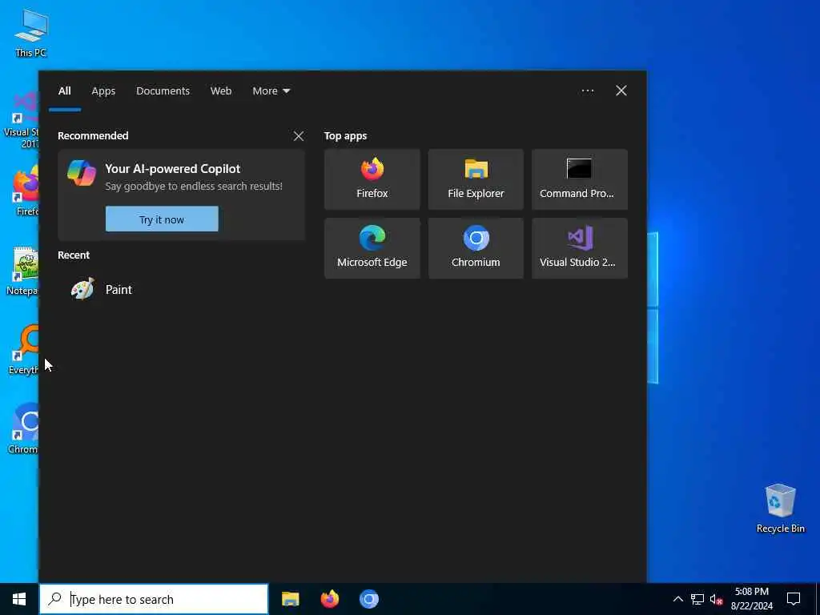This screenshot has height=615, width=820.
Task: Open search panel options ellipsis menu
Action: (587, 91)
